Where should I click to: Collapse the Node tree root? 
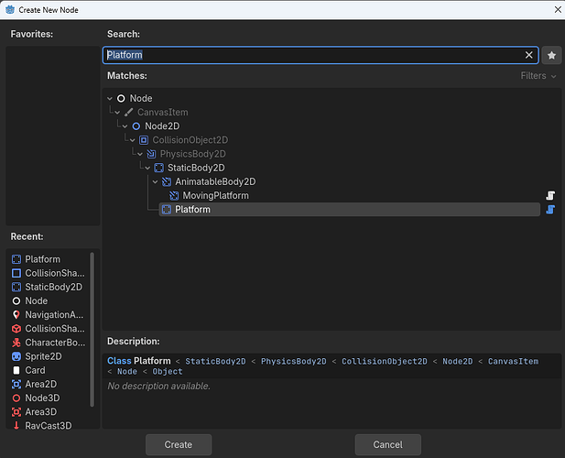click(x=110, y=98)
